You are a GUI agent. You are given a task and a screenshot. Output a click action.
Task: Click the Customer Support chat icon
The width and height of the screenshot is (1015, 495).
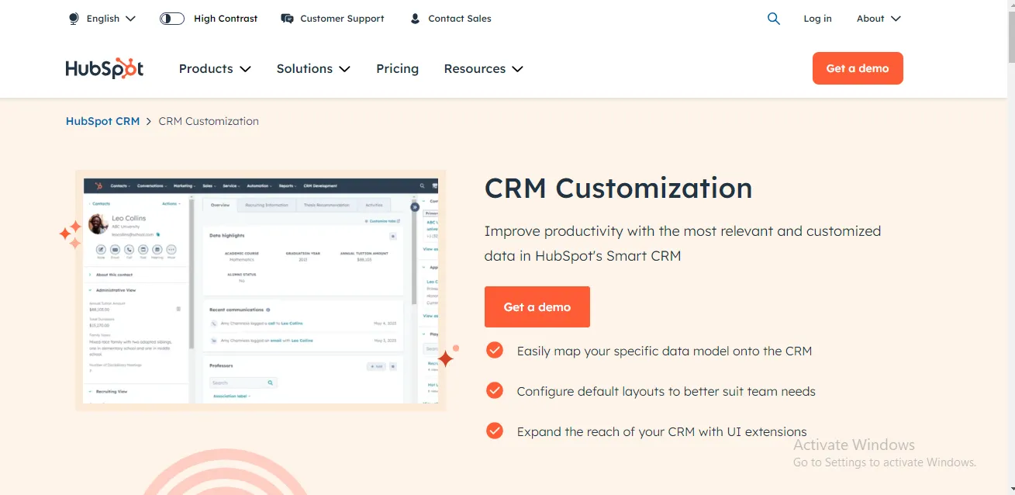click(x=287, y=19)
